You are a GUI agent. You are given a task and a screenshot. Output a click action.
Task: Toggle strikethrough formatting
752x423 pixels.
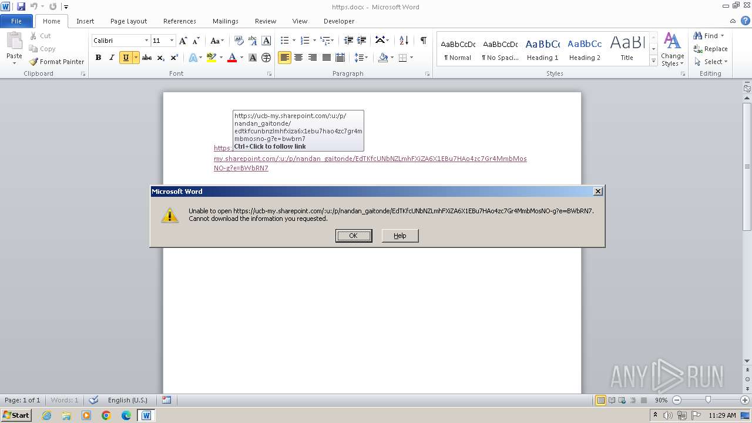pos(147,58)
